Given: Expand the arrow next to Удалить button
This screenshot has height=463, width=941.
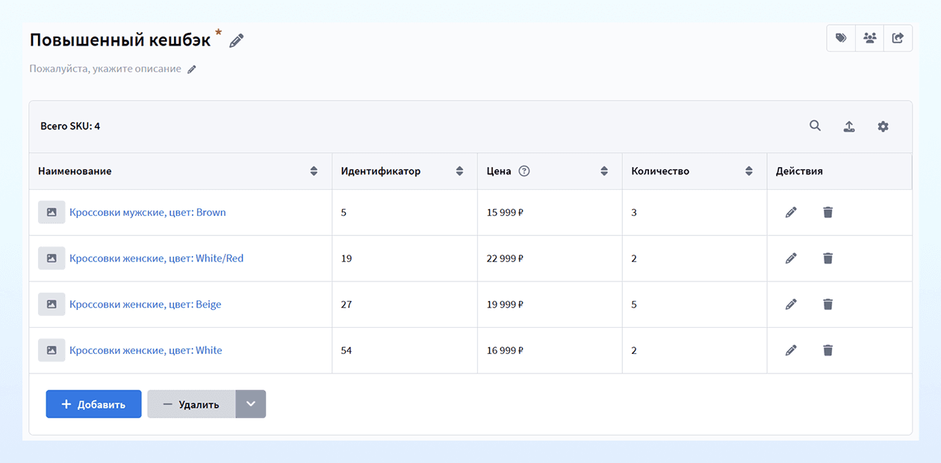Looking at the screenshot, I should pos(251,404).
